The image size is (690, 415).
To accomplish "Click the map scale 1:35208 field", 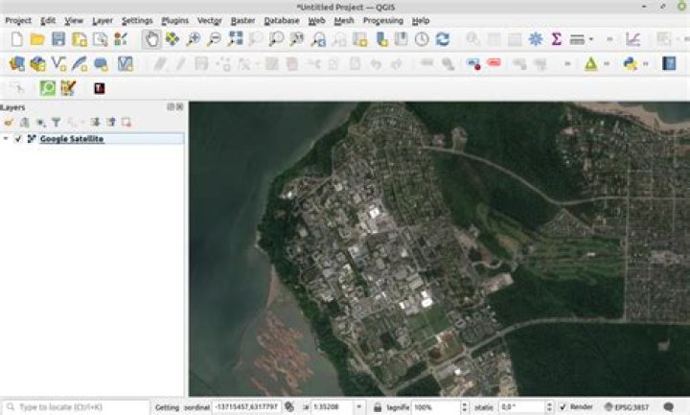I will click(x=333, y=407).
